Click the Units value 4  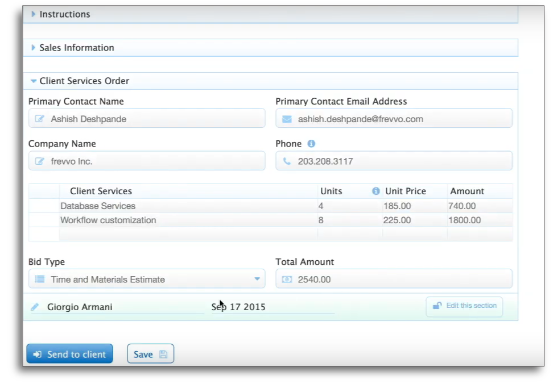(350, 206)
